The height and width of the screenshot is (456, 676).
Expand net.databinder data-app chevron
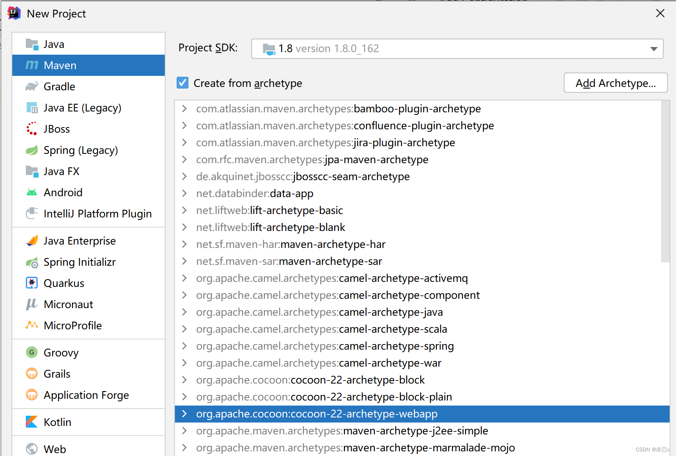pos(184,193)
